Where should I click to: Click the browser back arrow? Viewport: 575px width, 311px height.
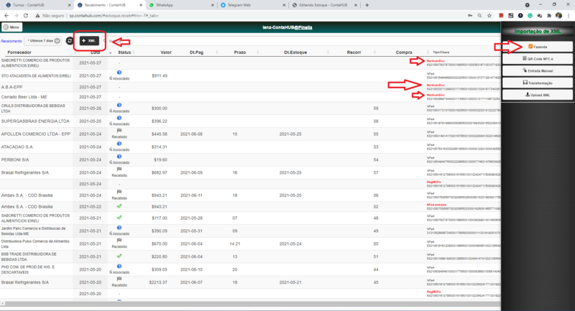click(6, 15)
